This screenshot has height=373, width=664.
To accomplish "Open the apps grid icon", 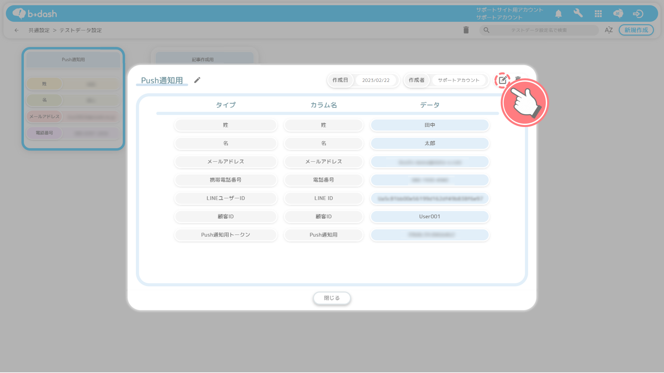I will [x=598, y=14].
